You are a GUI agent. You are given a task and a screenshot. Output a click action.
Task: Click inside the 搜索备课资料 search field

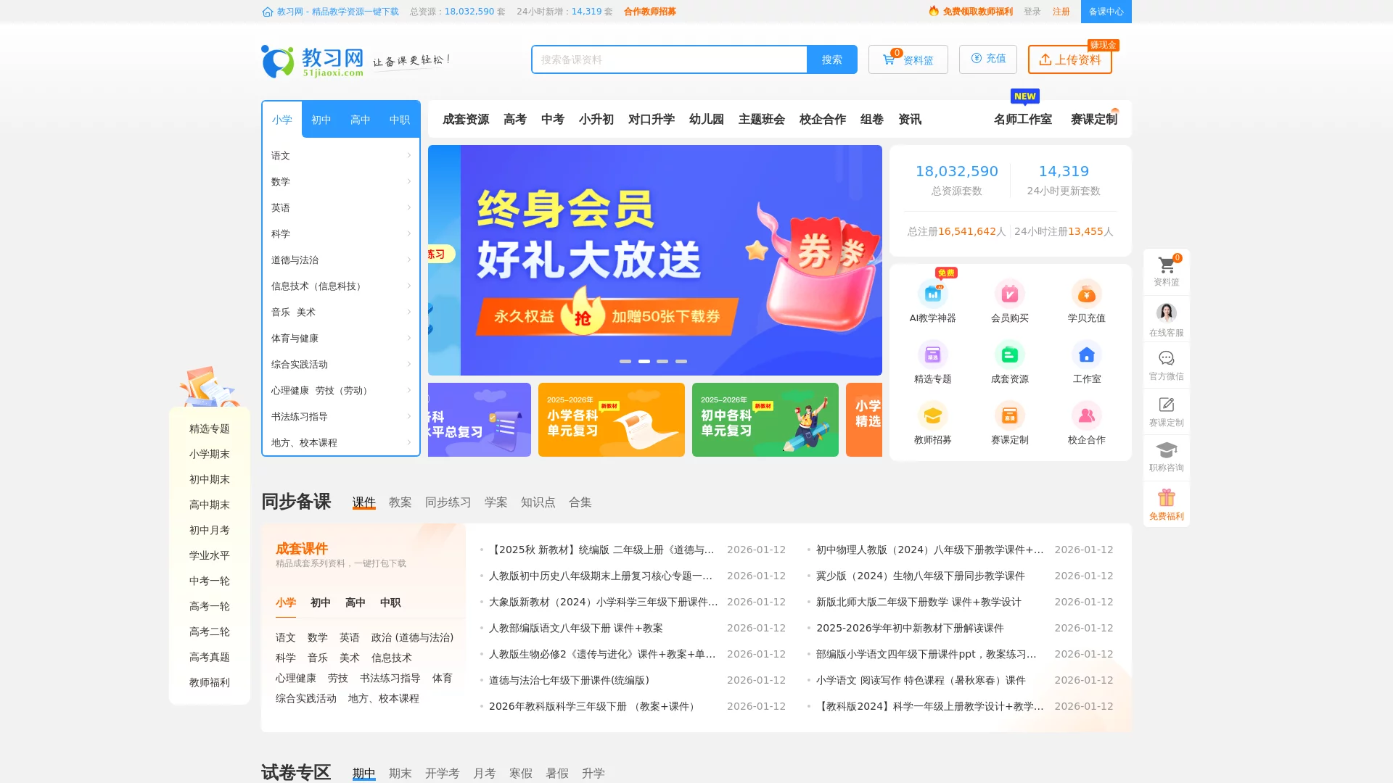667,59
